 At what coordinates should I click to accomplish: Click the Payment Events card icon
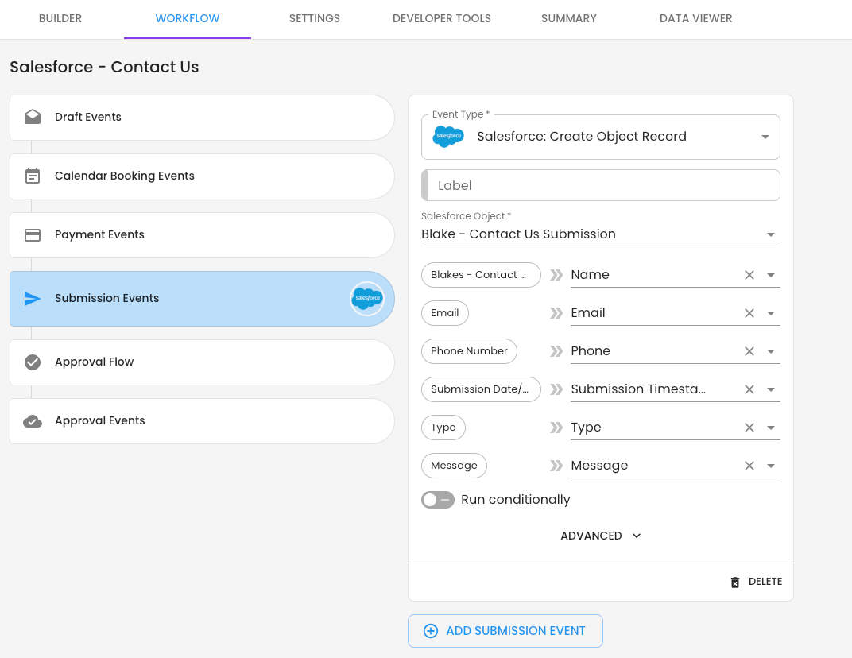point(33,234)
